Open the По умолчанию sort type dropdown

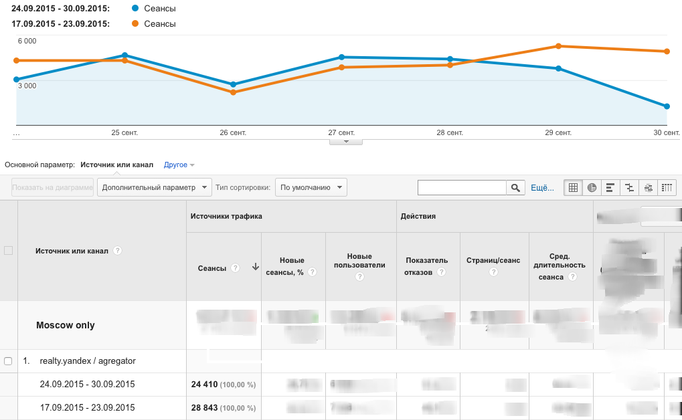click(311, 187)
